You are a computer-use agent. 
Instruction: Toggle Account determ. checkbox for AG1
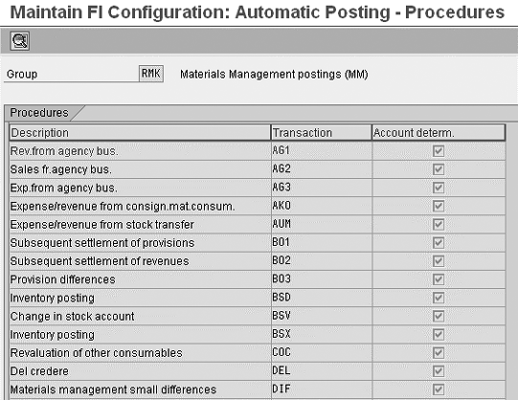(x=439, y=151)
